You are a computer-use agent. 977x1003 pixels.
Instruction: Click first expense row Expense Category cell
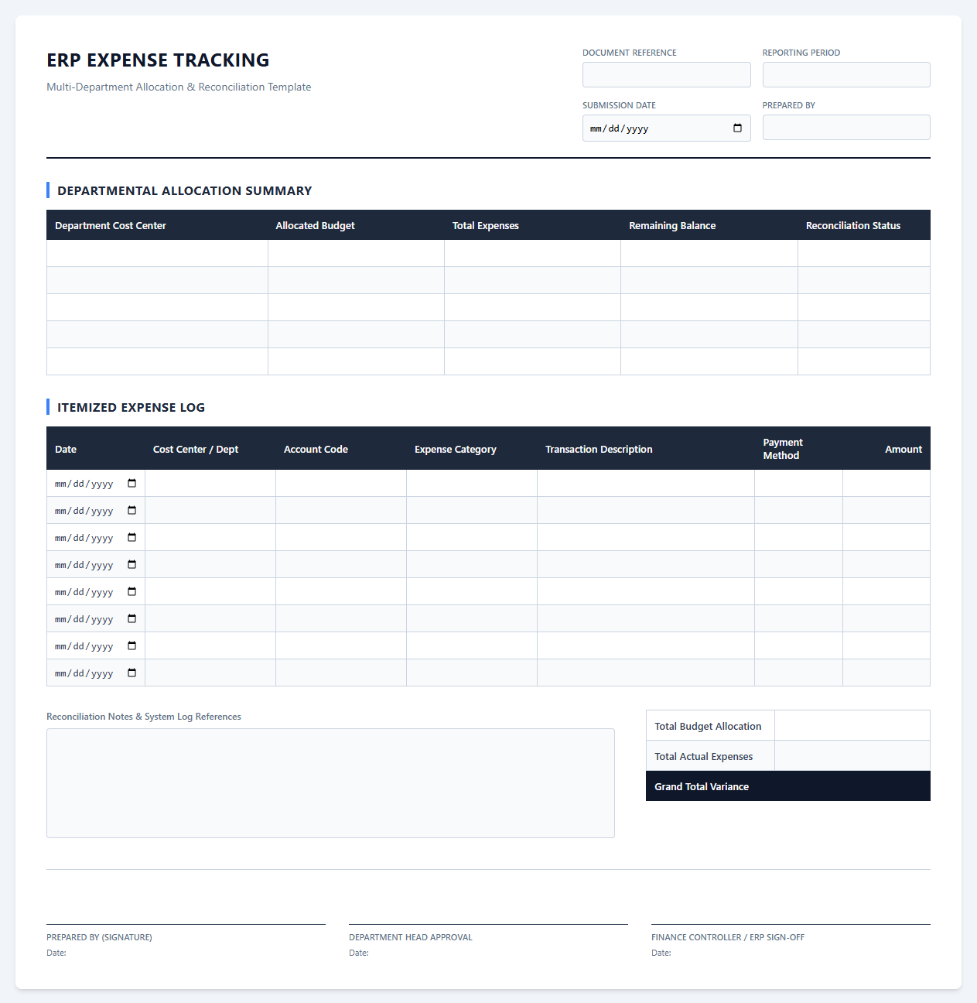[x=472, y=483]
